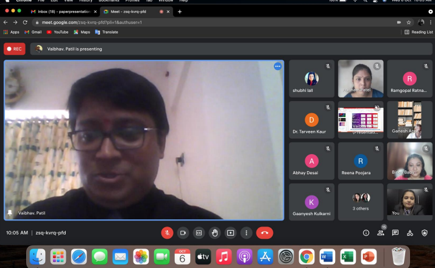Image resolution: width=435 pixels, height=268 pixels.
Task: Click the Present now button
Action: (x=230, y=233)
